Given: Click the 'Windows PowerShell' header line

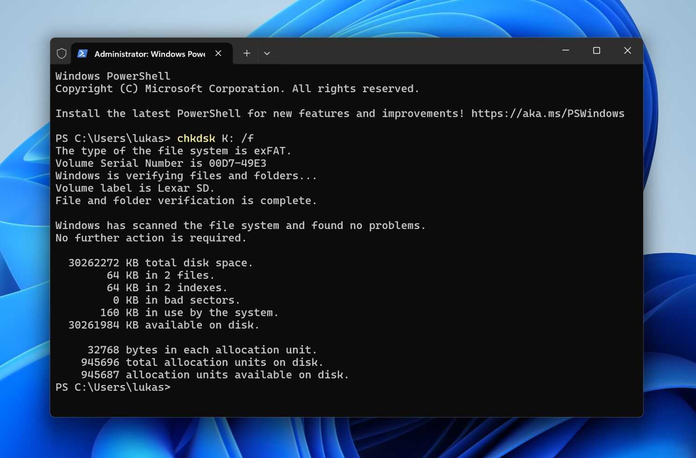Looking at the screenshot, I should coord(113,76).
